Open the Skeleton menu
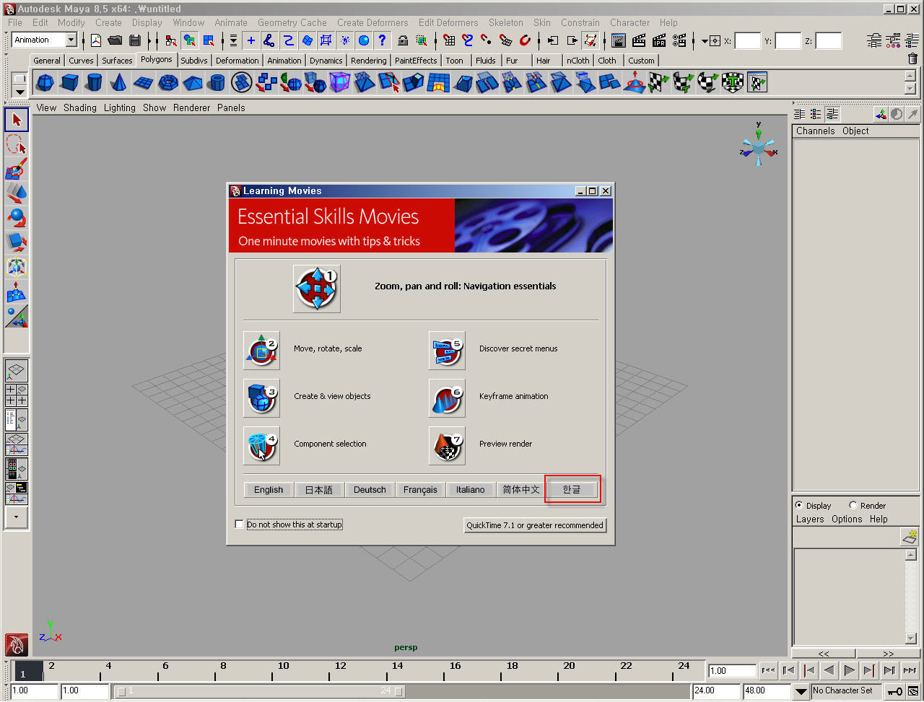 click(x=505, y=22)
